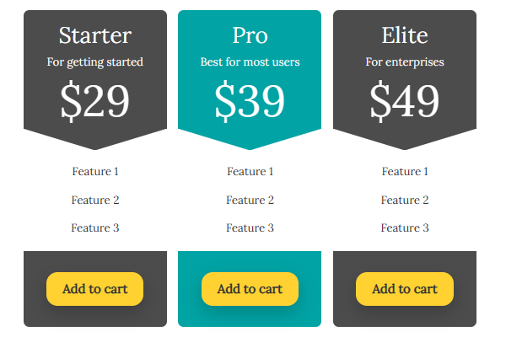The image size is (506, 337).
Task: Click Feature 2 in Elite plan
Action: click(x=405, y=200)
